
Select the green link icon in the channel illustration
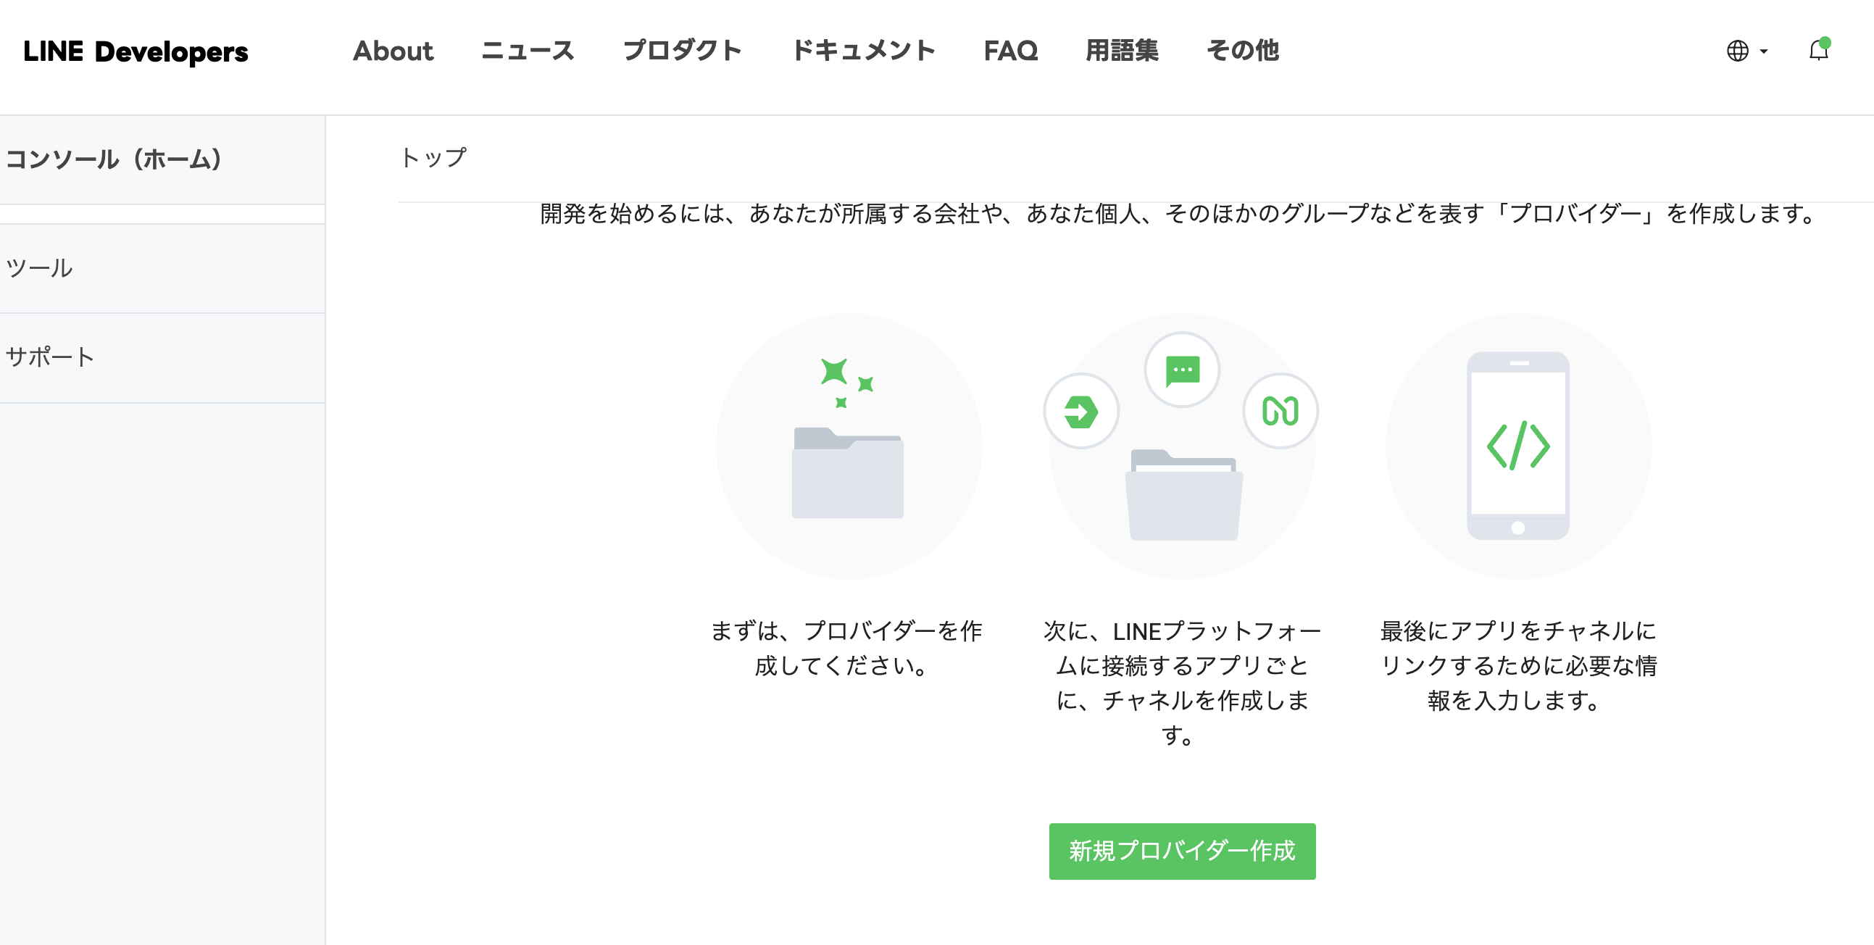1280,411
